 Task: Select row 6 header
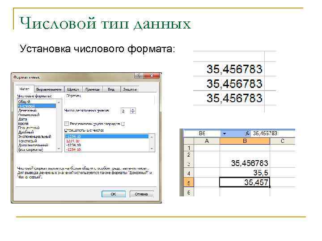[189, 192]
